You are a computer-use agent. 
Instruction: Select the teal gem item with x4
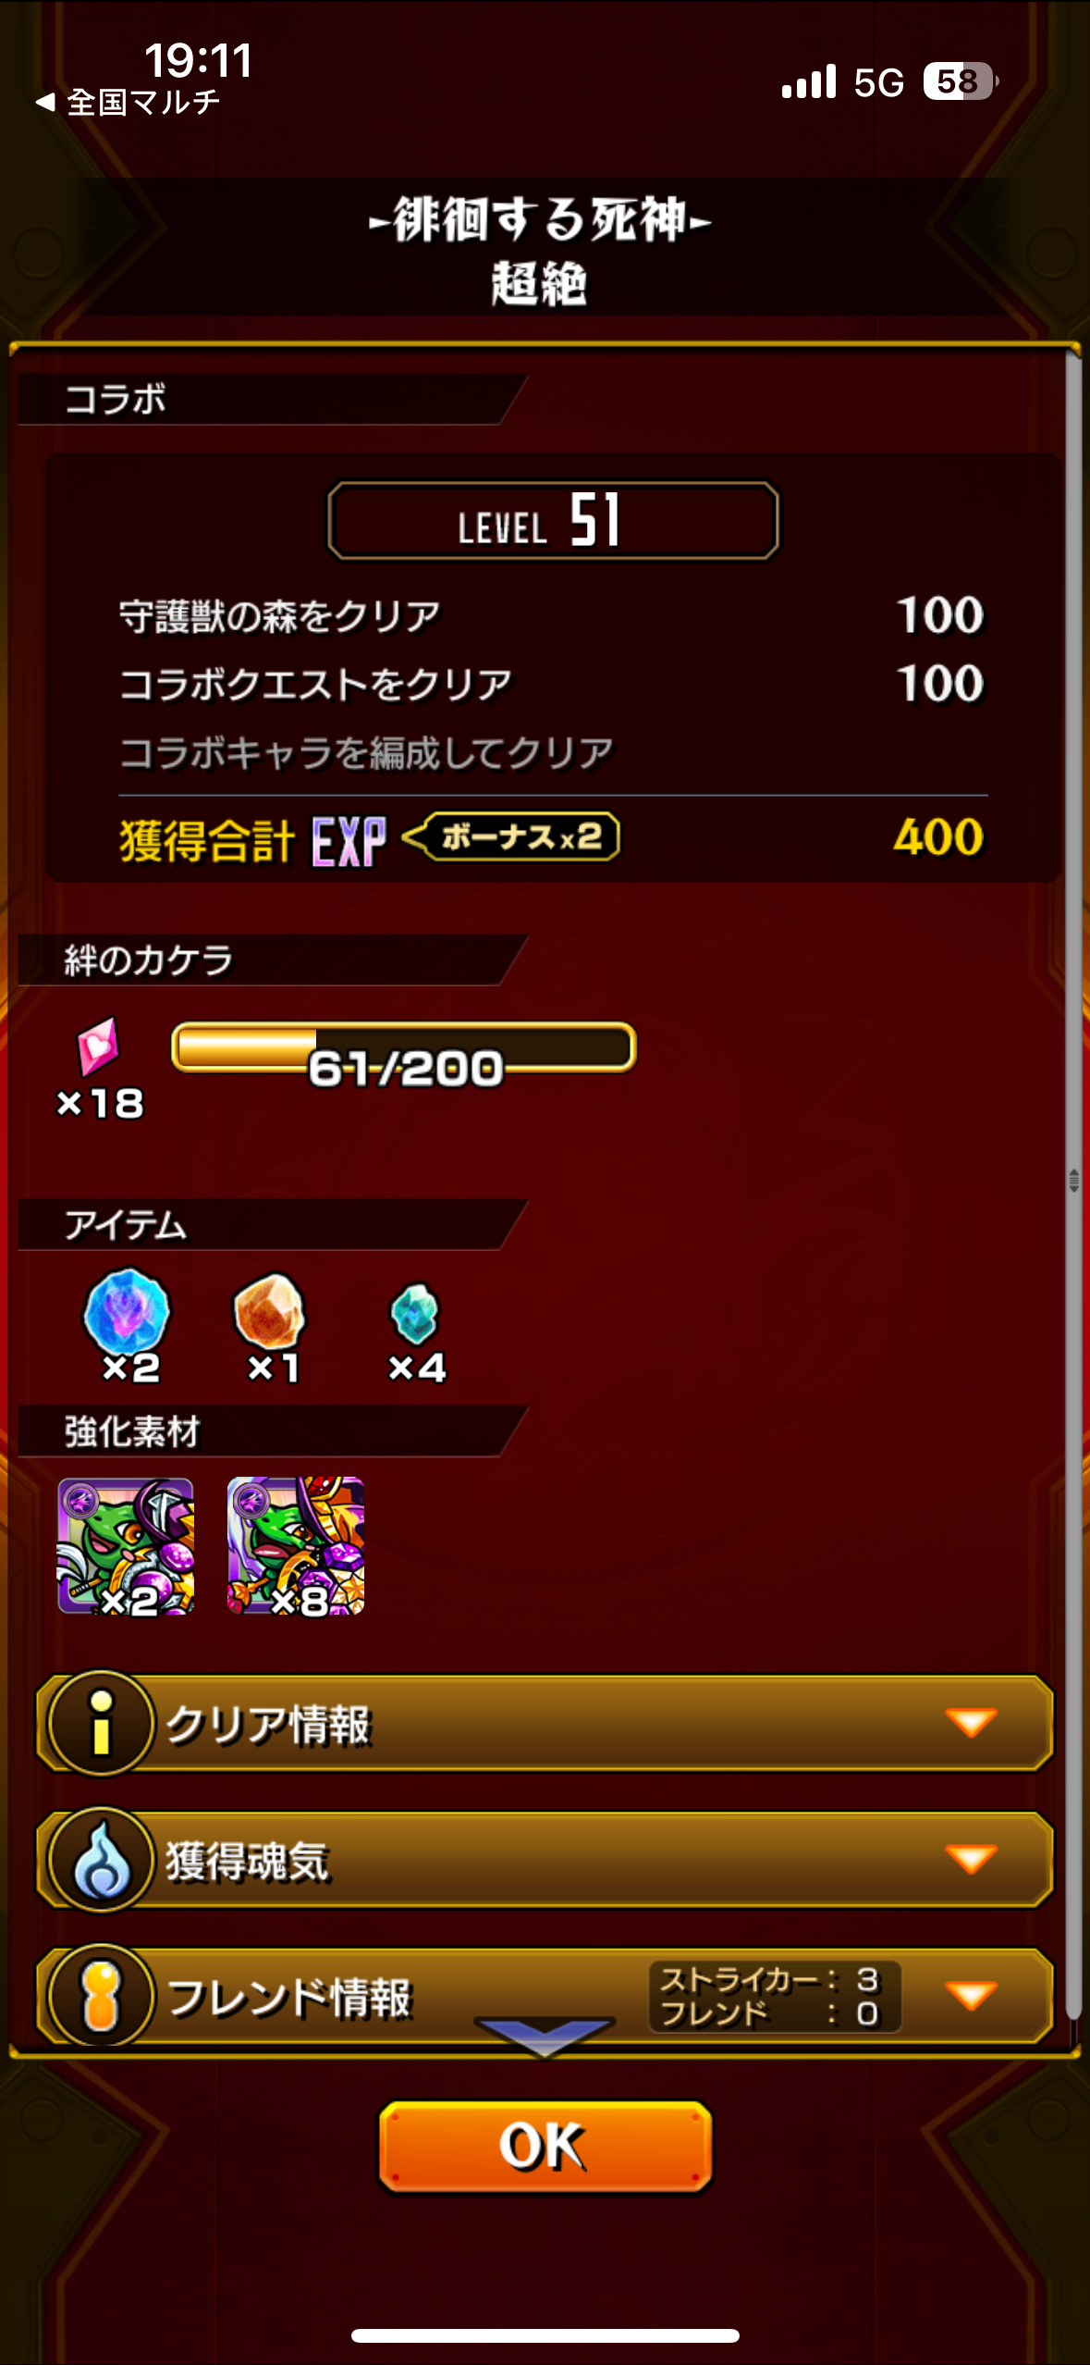415,1313
